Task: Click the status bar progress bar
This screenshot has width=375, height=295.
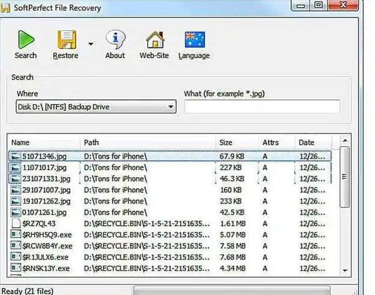Action: tap(231, 290)
